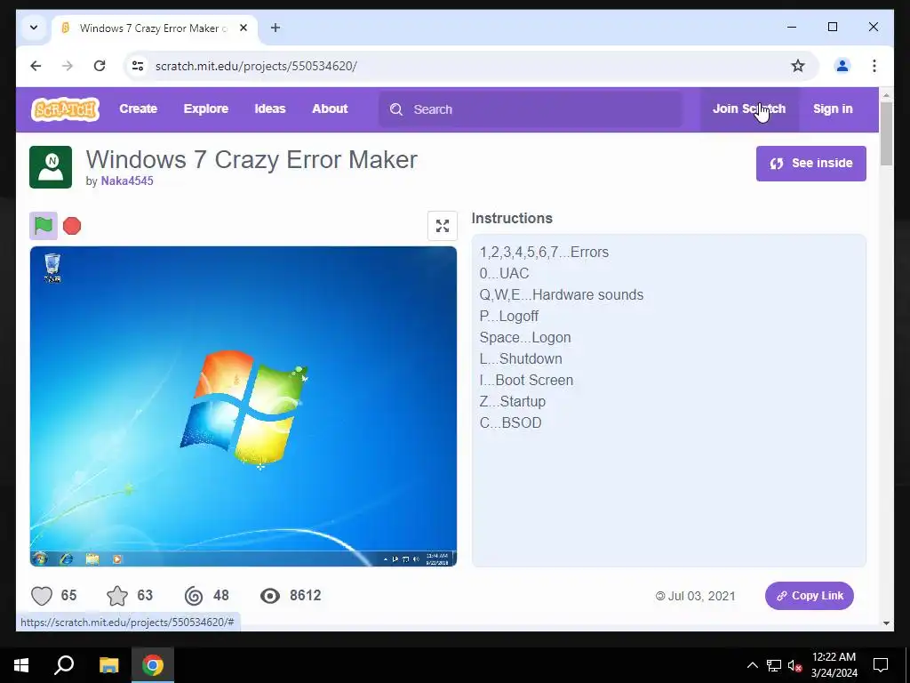This screenshot has width=910, height=683.
Task: Click the Sign in link
Action: (833, 108)
